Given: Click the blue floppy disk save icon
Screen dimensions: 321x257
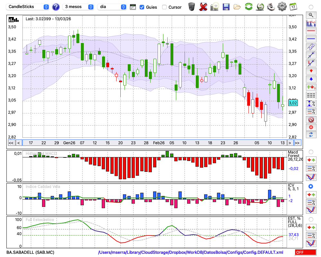Looking at the screenshot, I should point(226,6).
